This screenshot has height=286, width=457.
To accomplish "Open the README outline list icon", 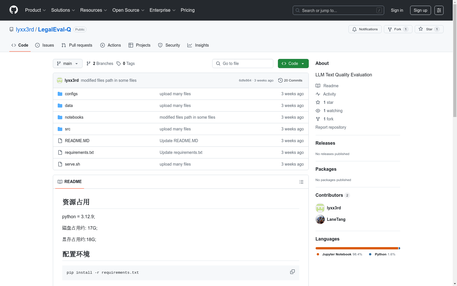I will [x=301, y=182].
